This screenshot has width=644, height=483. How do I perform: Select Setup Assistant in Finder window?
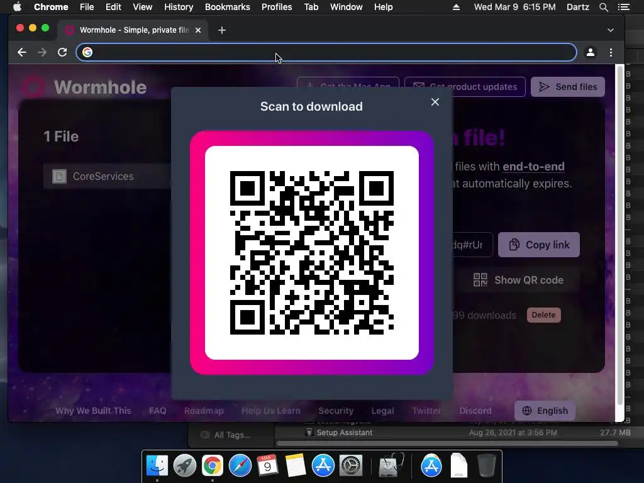tap(344, 433)
